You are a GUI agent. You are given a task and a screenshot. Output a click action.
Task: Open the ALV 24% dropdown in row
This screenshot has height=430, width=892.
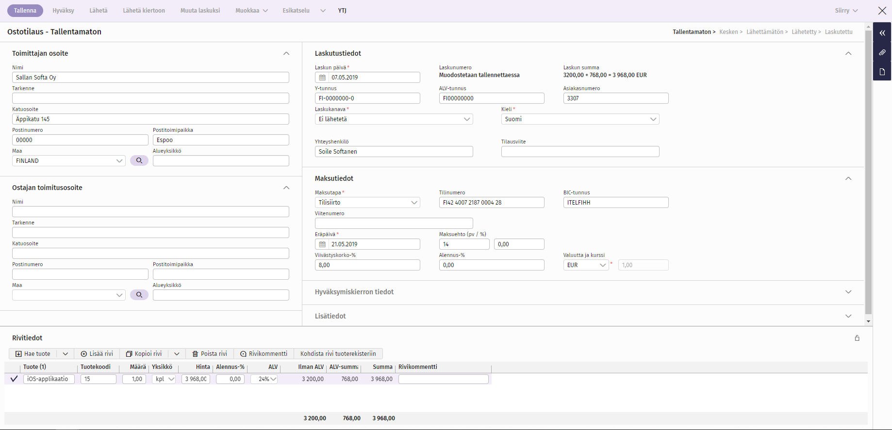click(264, 379)
